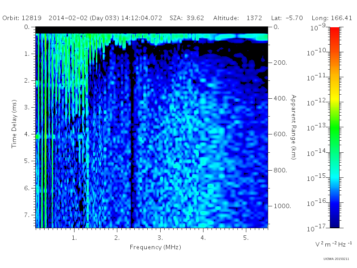Select the Altitude: 1372 label
This screenshot has height=268, width=357.
[x=237, y=18]
